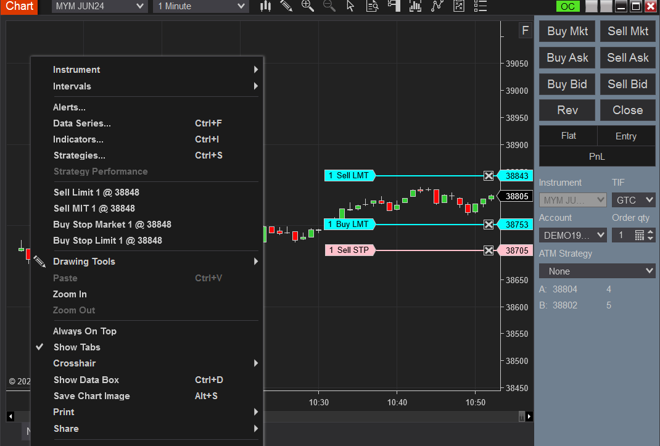Cancel the Sell STP order at 38705

pyautogui.click(x=489, y=250)
